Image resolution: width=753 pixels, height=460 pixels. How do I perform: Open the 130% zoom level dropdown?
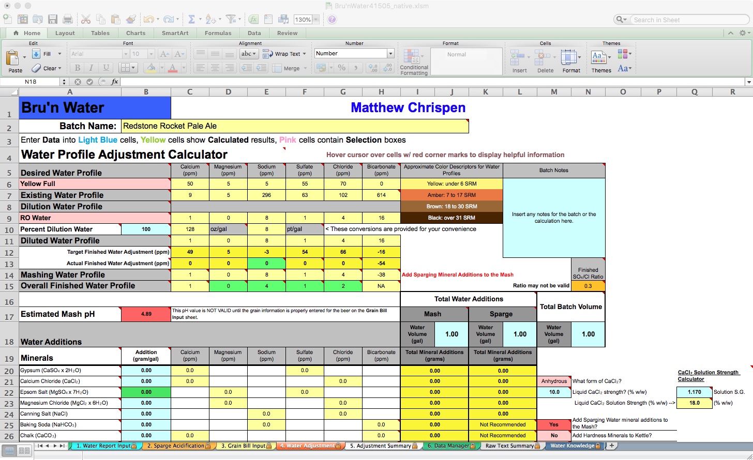315,20
